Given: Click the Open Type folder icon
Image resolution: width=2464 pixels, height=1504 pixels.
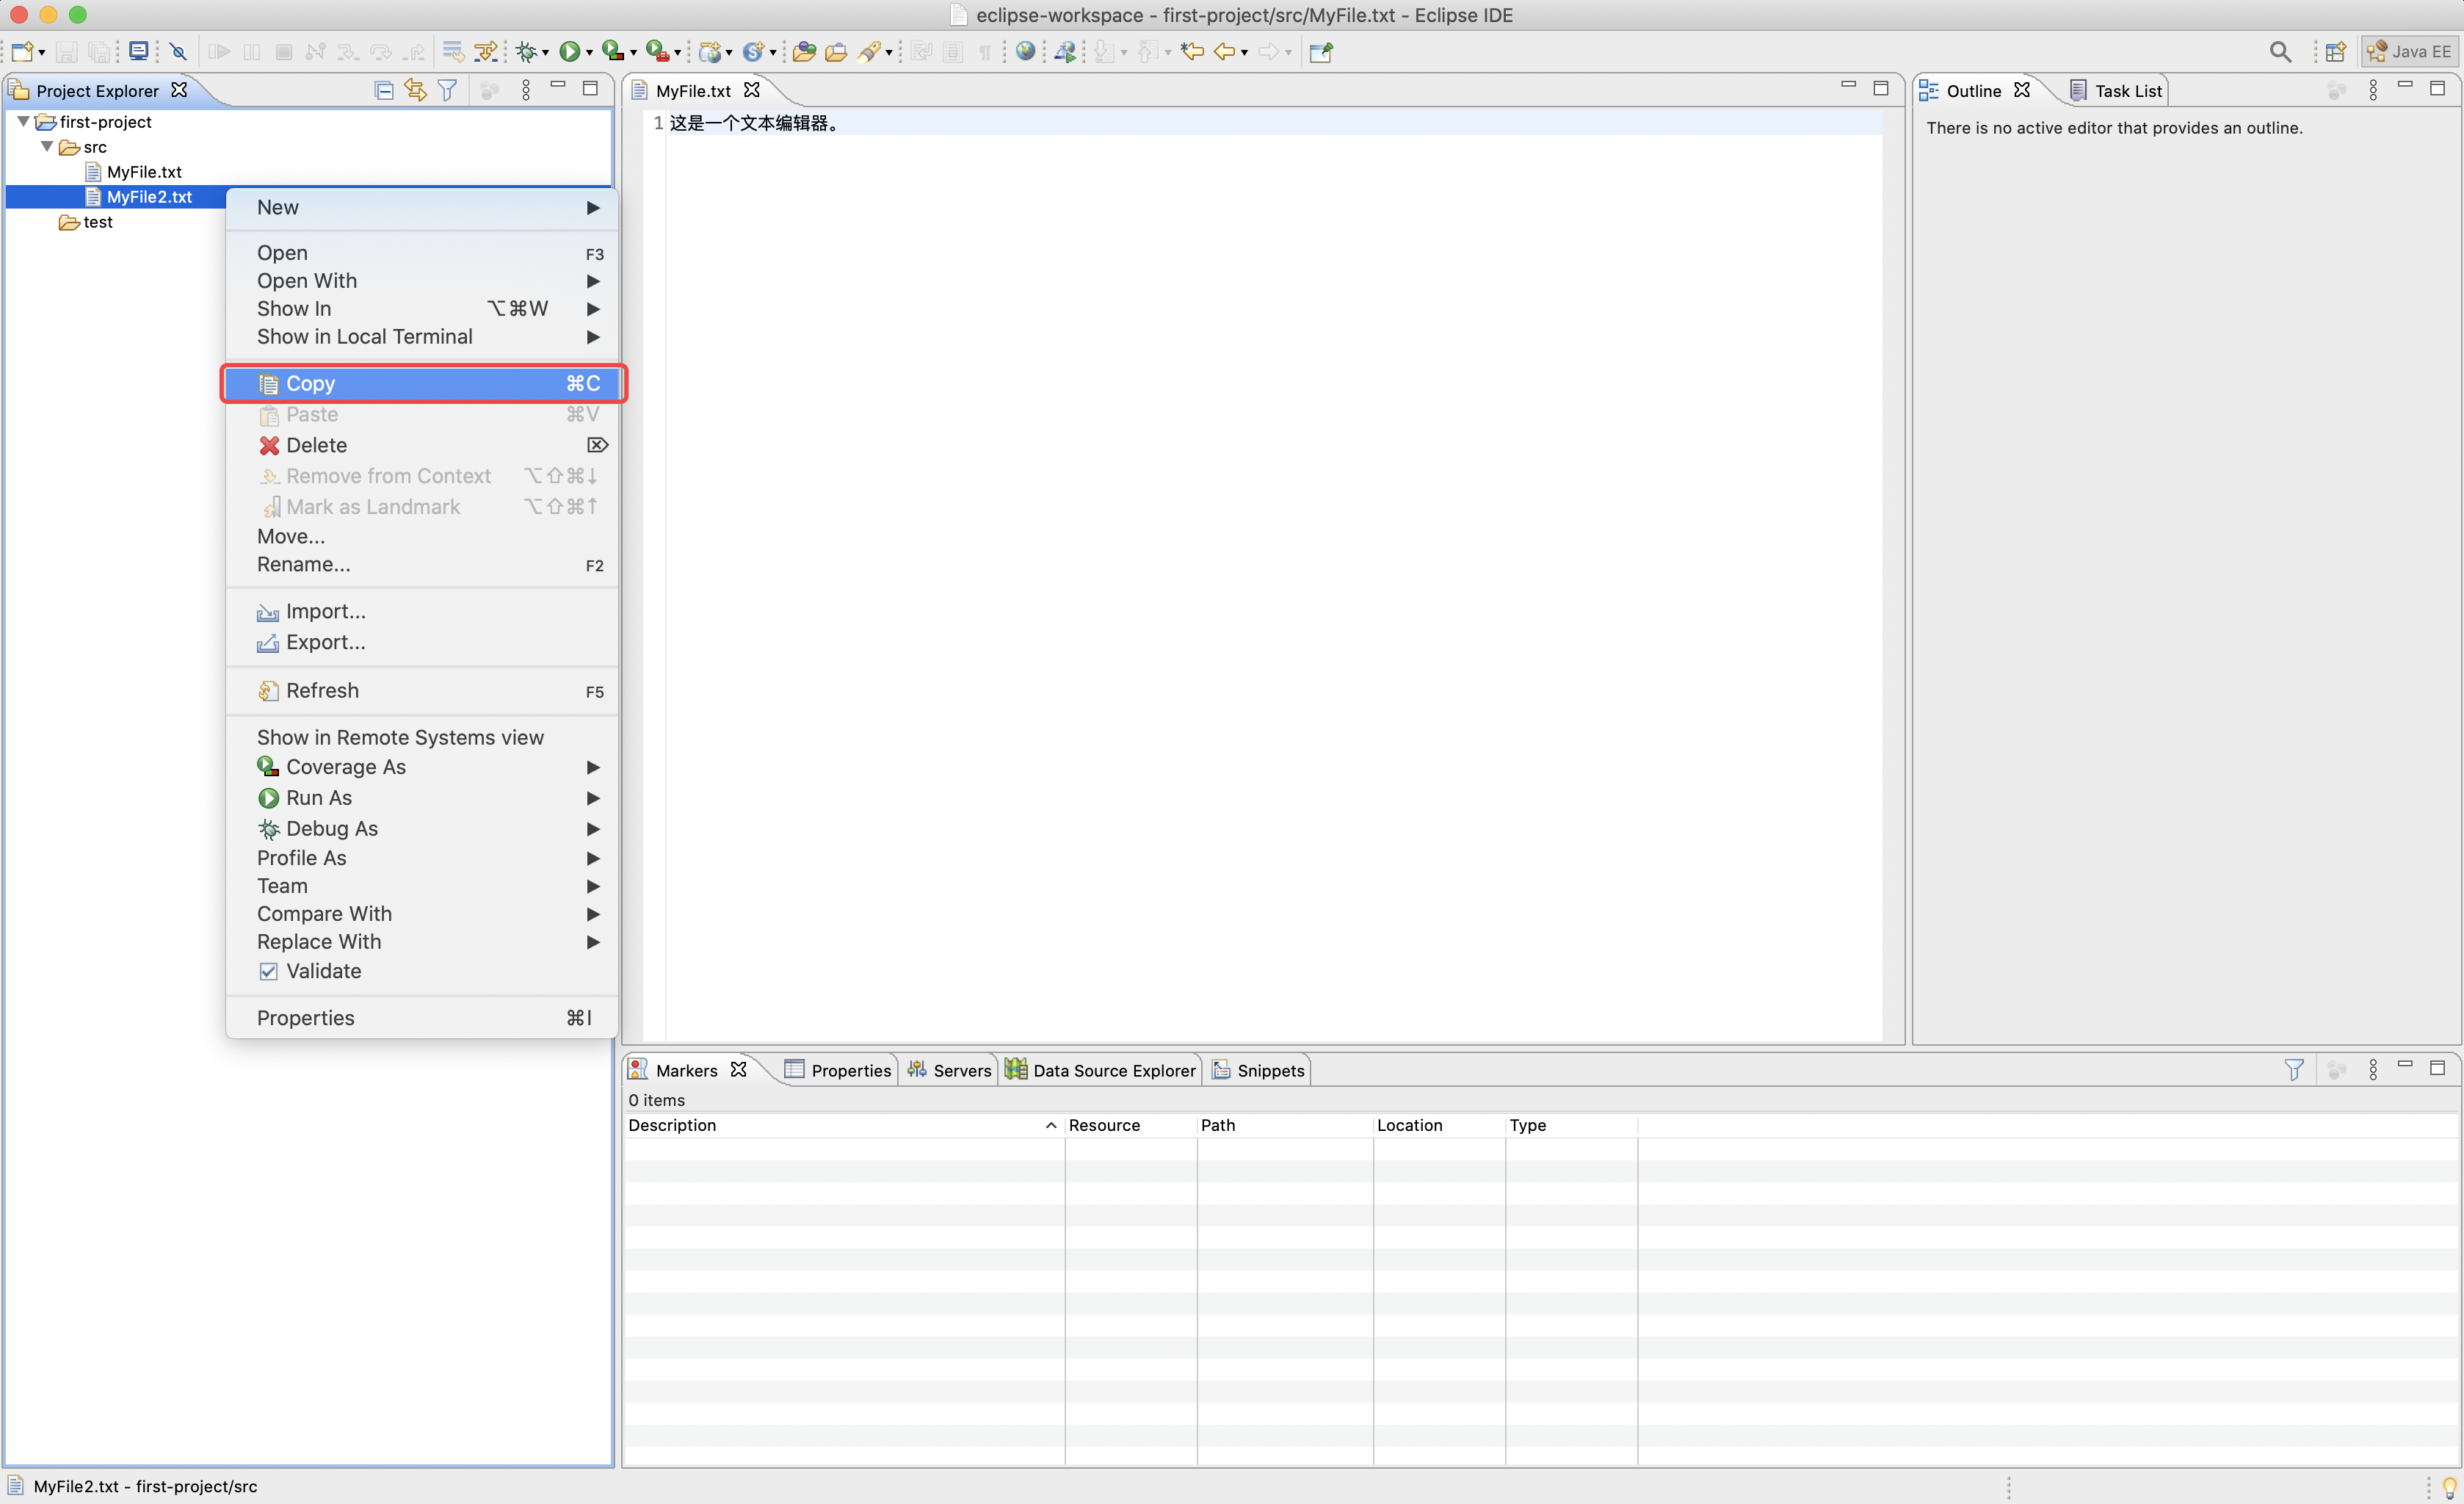Looking at the screenshot, I should click(x=804, y=52).
